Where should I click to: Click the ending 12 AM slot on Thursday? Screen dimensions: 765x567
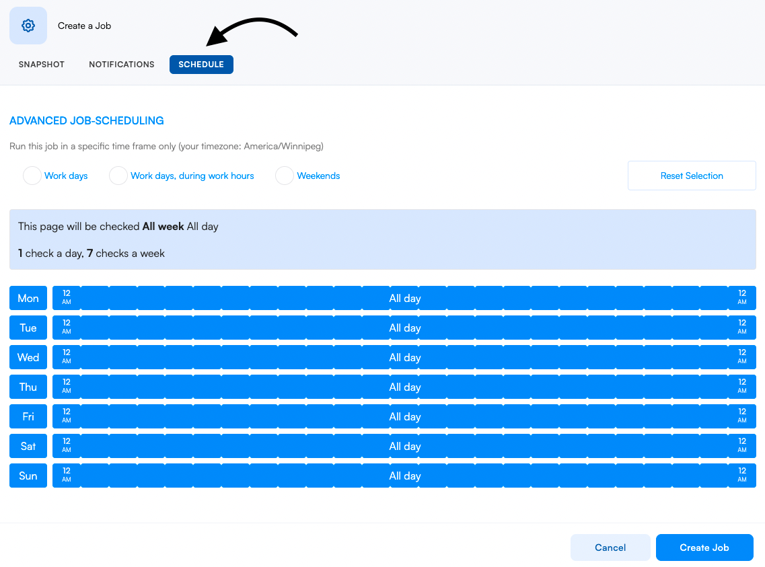742,387
